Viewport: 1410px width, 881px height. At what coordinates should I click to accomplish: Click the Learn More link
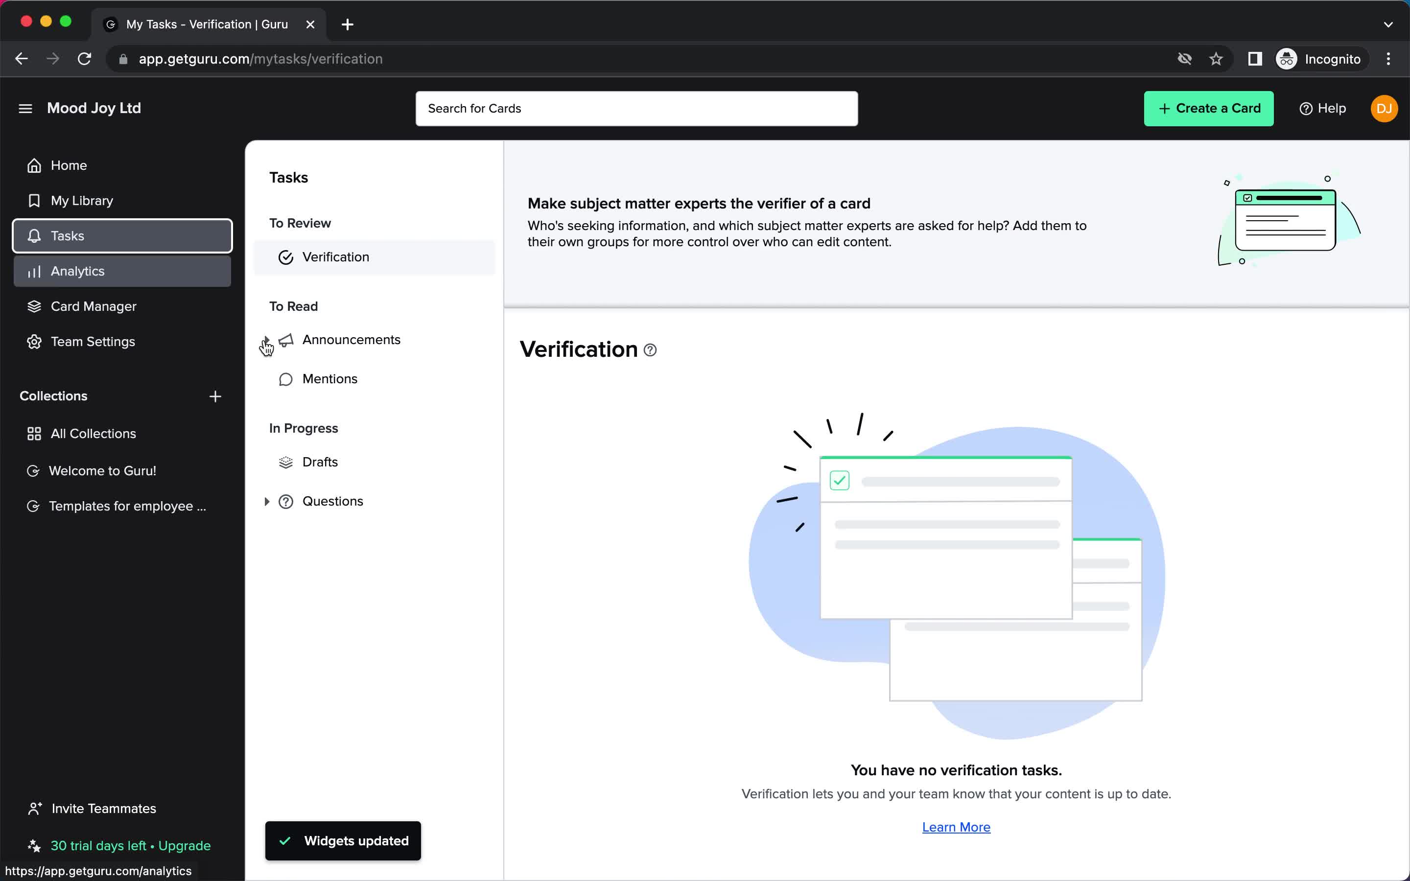tap(956, 827)
